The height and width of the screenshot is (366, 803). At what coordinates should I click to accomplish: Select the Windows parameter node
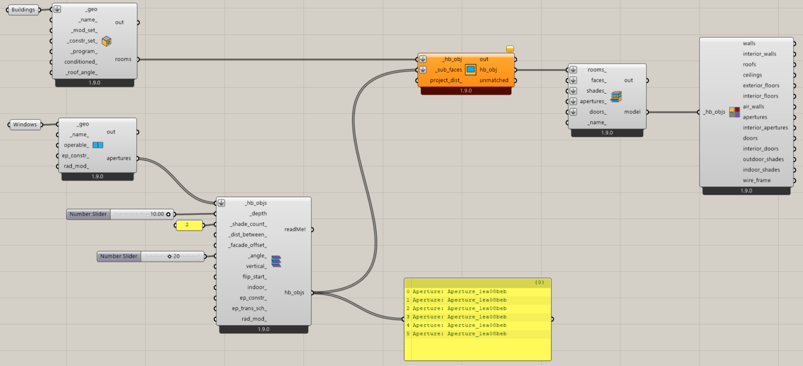coord(25,125)
